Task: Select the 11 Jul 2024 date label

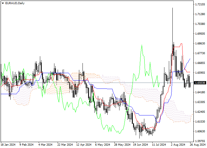Action: click(159, 145)
